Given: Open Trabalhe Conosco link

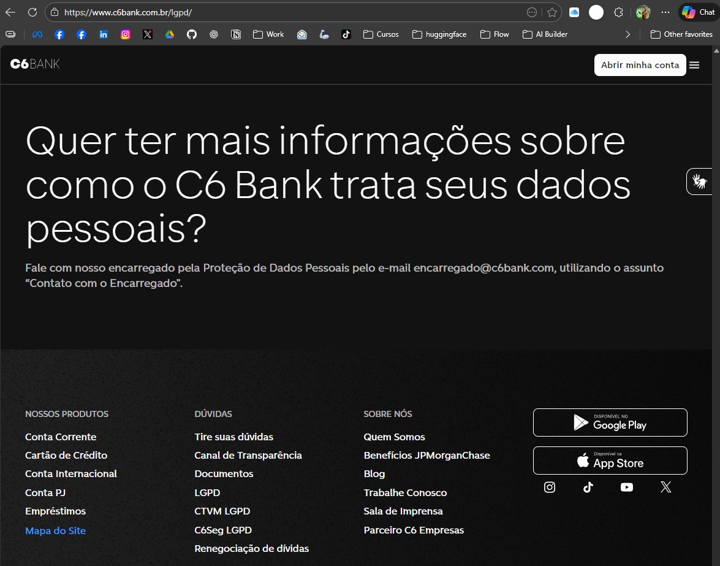Looking at the screenshot, I should (x=406, y=492).
